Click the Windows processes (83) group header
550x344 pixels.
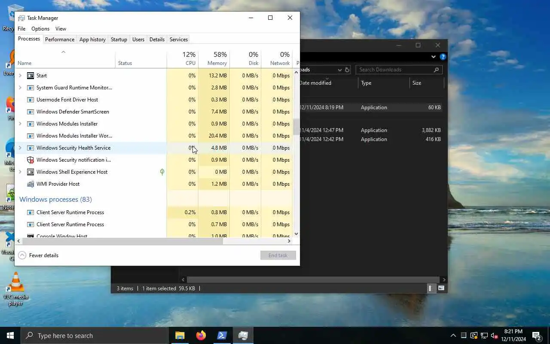click(55, 200)
